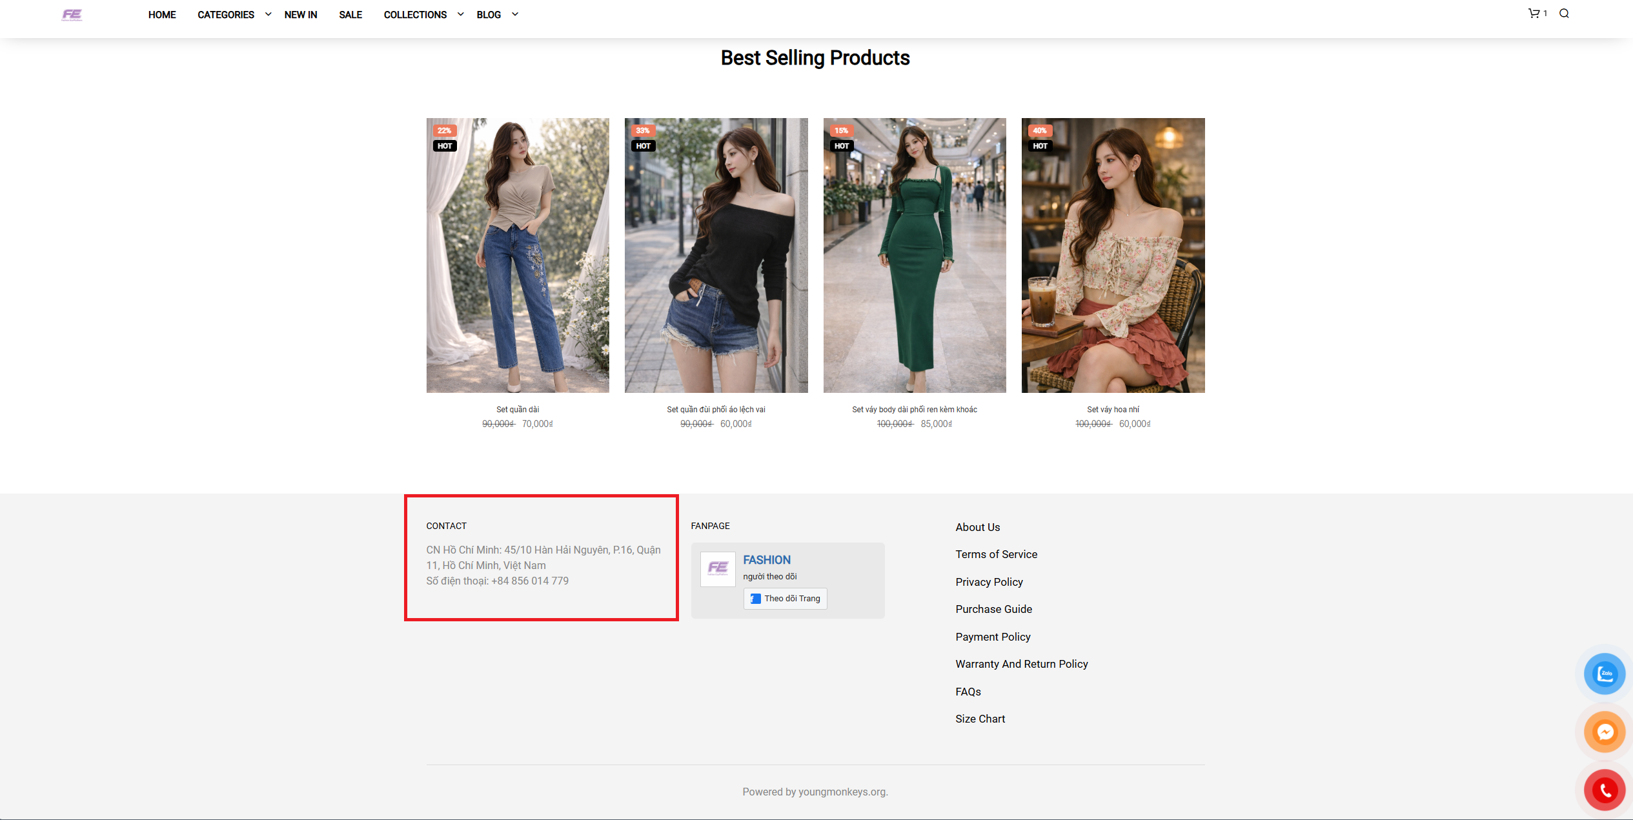The height and width of the screenshot is (820, 1633).
Task: Open the shopping cart icon
Action: [x=1534, y=14]
